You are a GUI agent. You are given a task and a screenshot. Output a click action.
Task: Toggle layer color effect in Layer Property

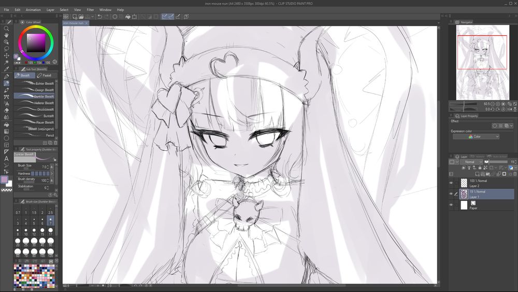tap(507, 126)
